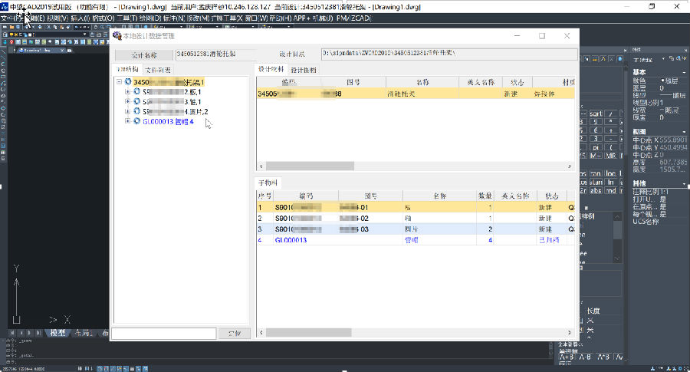Image resolution: width=690 pixels, height=372 pixels.
Task: Click the 设计名称 button
Action: tap(143, 55)
